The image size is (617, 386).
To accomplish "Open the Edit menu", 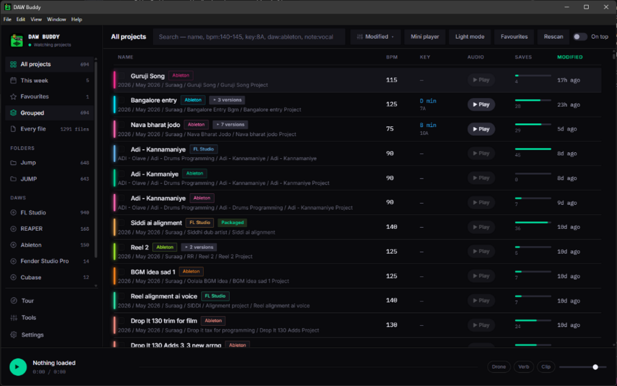I will [20, 19].
